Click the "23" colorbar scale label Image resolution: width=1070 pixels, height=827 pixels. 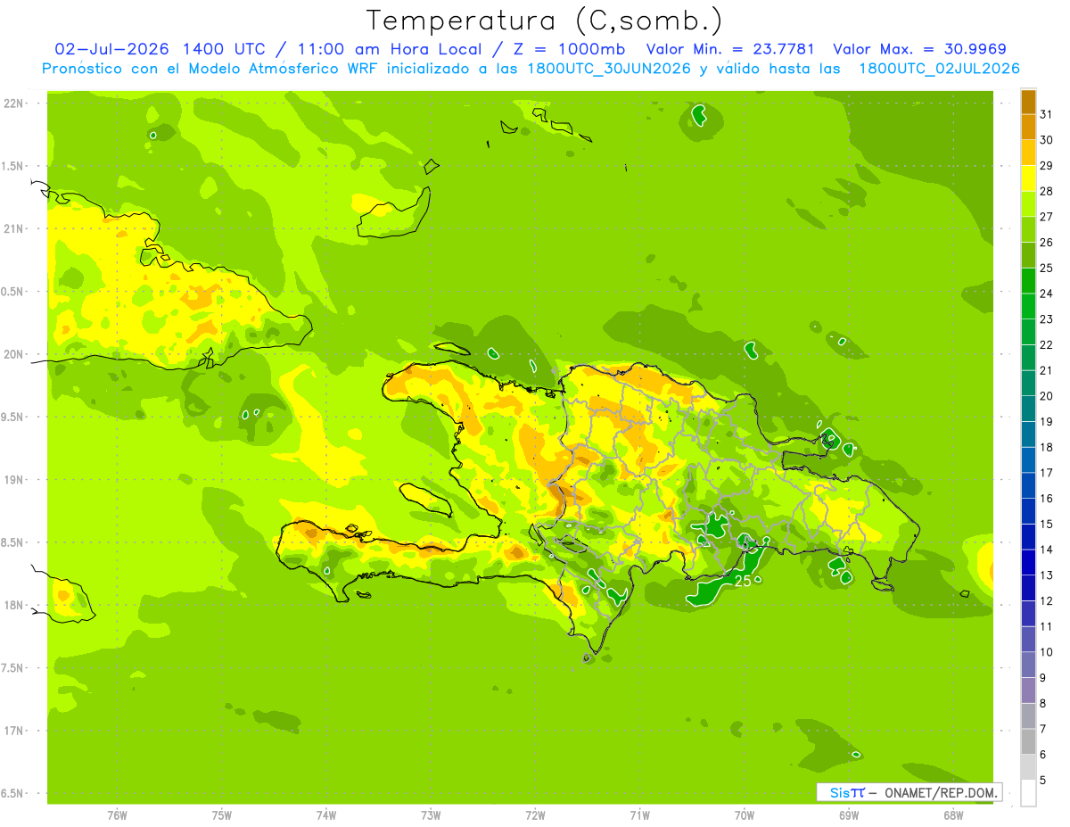click(1046, 319)
